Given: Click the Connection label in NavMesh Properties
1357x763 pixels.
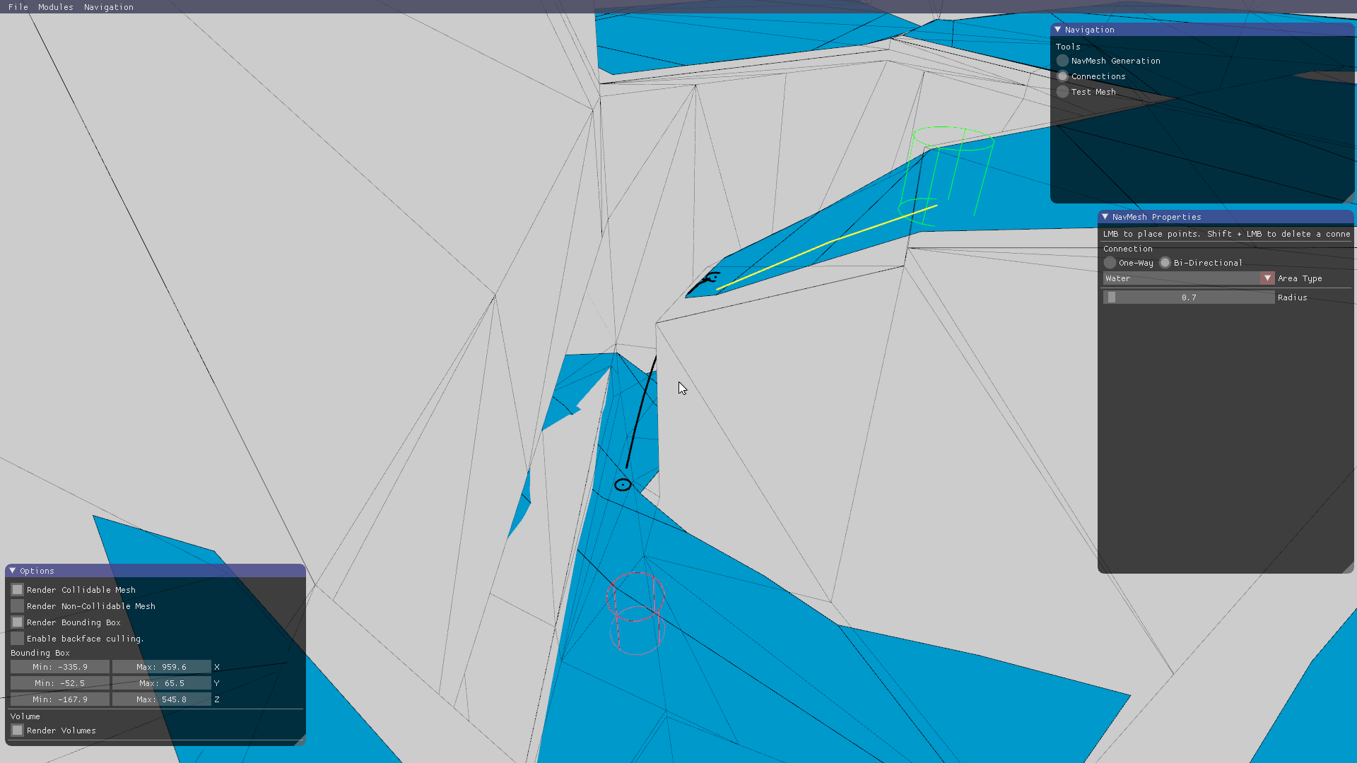Looking at the screenshot, I should click(1128, 249).
